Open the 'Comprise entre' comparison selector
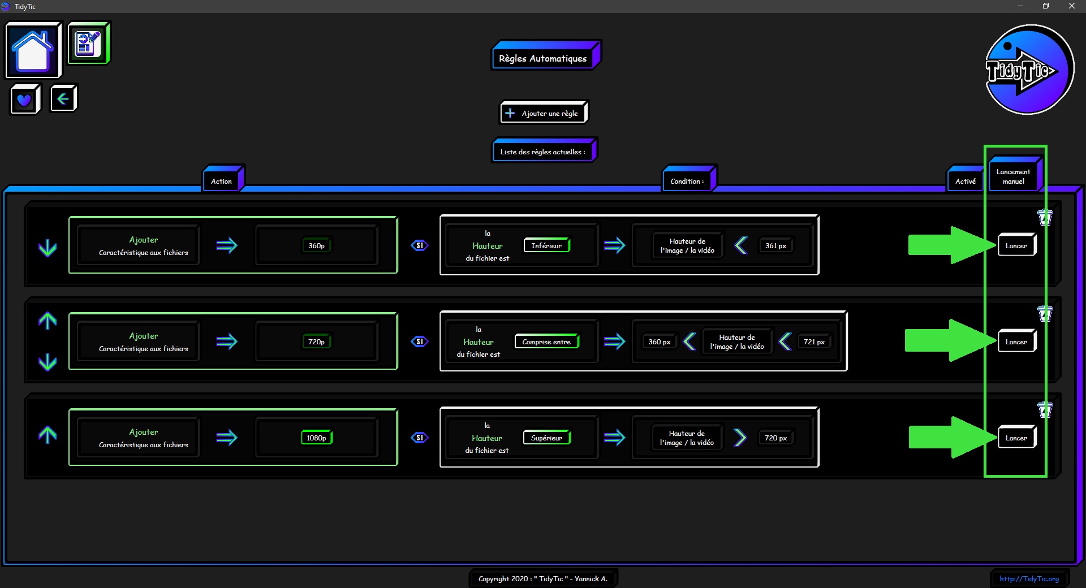 coord(546,341)
